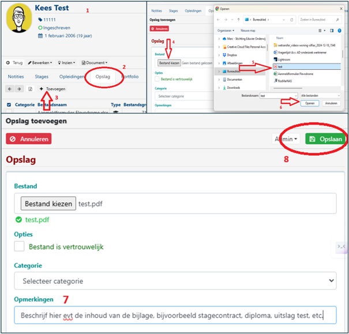Click the export file icon beside Toevoegen
Screen dimensions: 349x334
click(30, 89)
